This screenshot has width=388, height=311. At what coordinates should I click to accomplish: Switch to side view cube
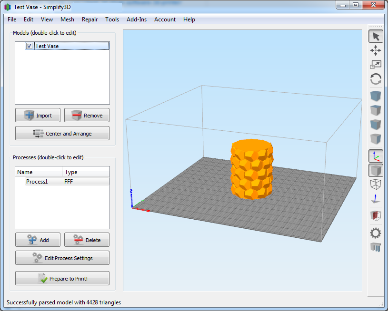[x=376, y=139]
